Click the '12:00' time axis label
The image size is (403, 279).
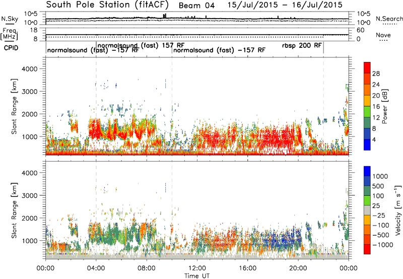point(197,268)
